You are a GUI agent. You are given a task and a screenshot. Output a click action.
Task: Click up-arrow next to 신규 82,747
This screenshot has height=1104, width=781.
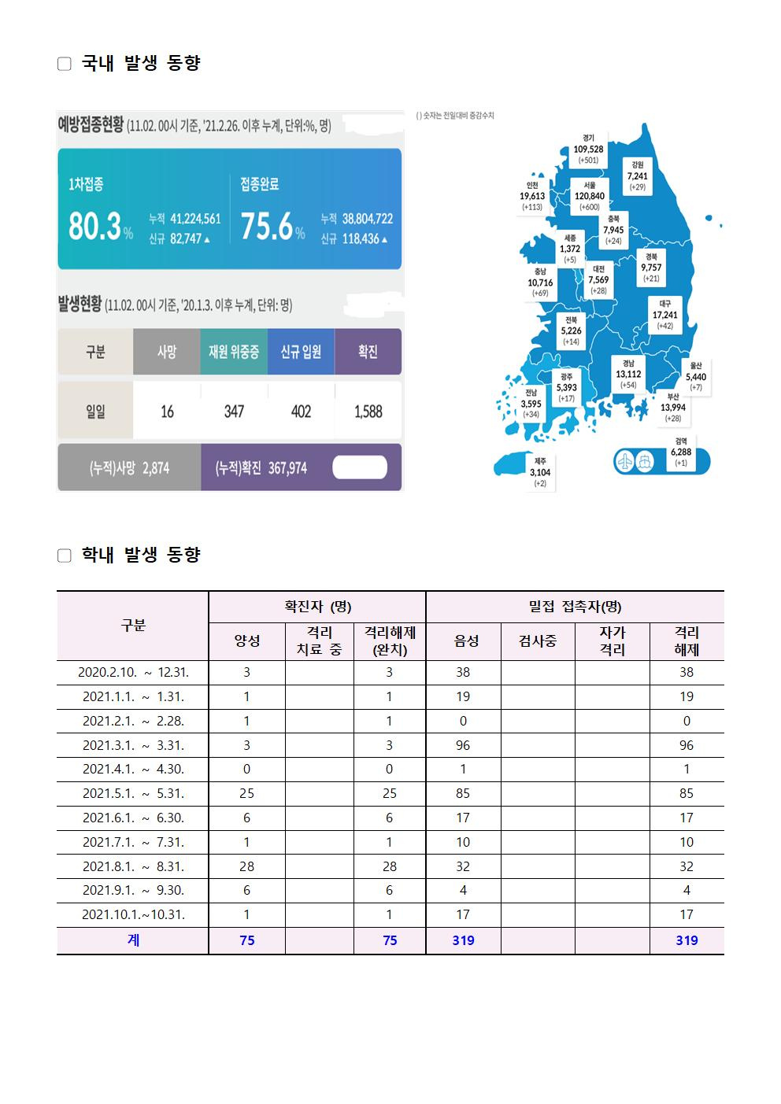[x=207, y=239]
